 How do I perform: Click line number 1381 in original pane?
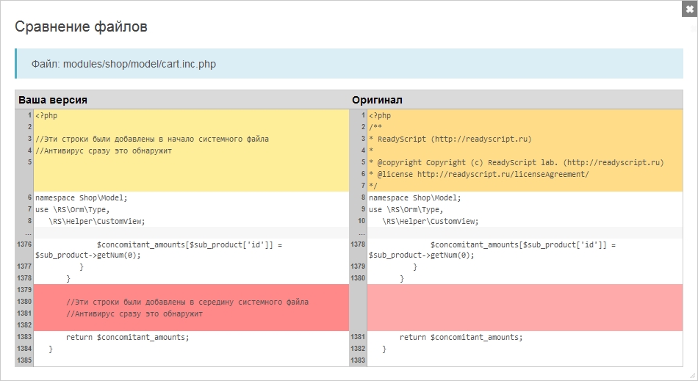pos(358,337)
